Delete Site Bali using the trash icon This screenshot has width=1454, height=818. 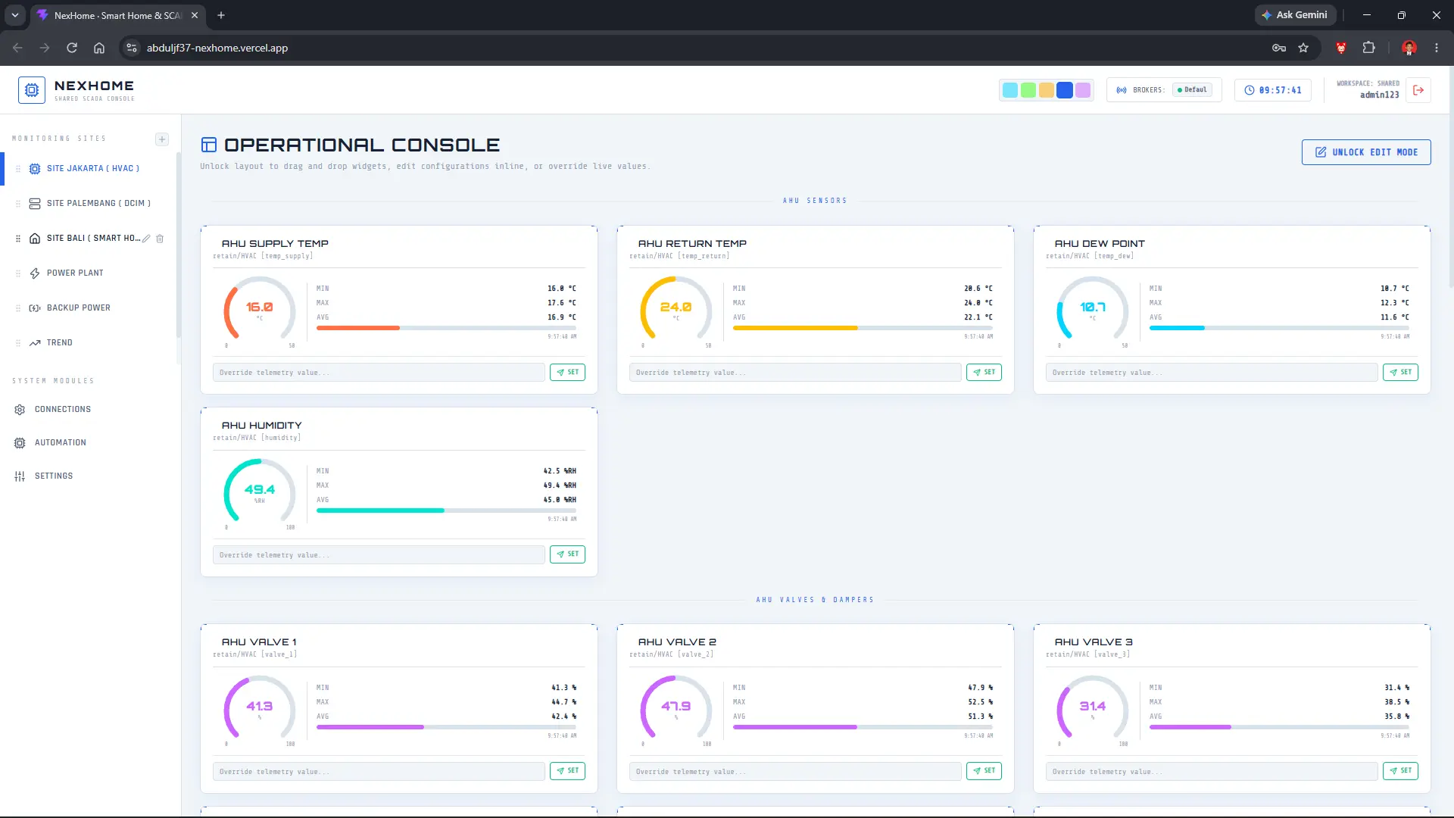160,239
